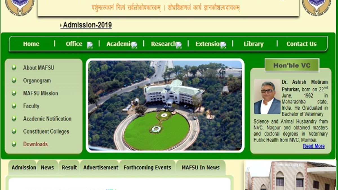Click Dr. Ashish Paturkar's portrait photo

[x=267, y=97]
